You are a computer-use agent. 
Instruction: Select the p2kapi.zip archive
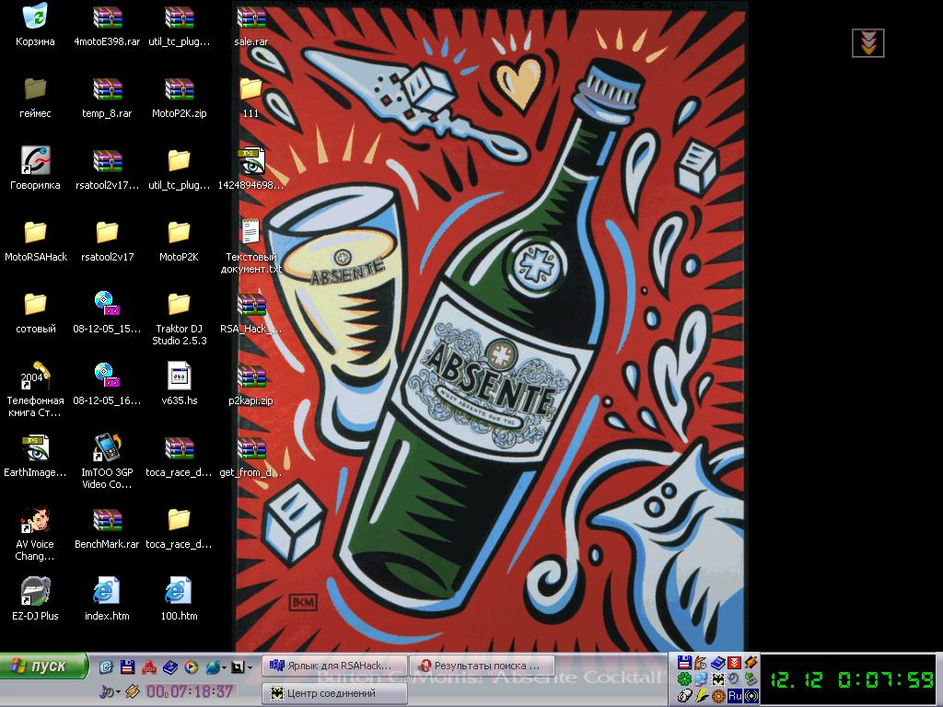click(x=250, y=383)
